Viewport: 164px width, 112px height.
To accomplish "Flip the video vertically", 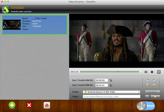I will coord(147,84).
